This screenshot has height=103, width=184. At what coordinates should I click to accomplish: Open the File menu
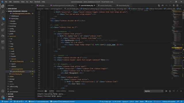(6, 2)
